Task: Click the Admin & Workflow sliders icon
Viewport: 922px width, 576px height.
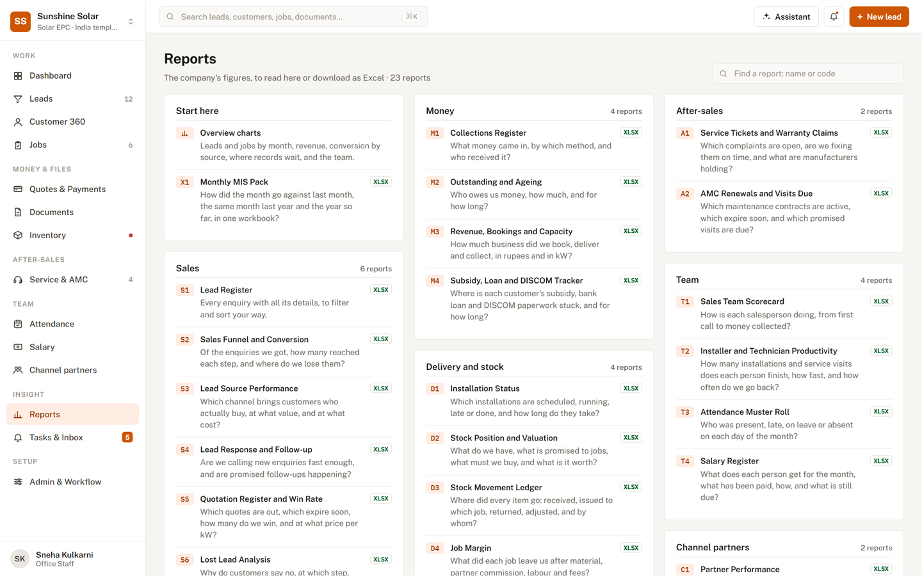Action: [18, 482]
